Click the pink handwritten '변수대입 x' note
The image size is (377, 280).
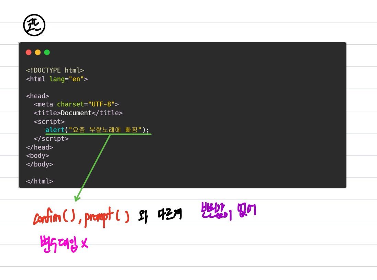click(64, 244)
